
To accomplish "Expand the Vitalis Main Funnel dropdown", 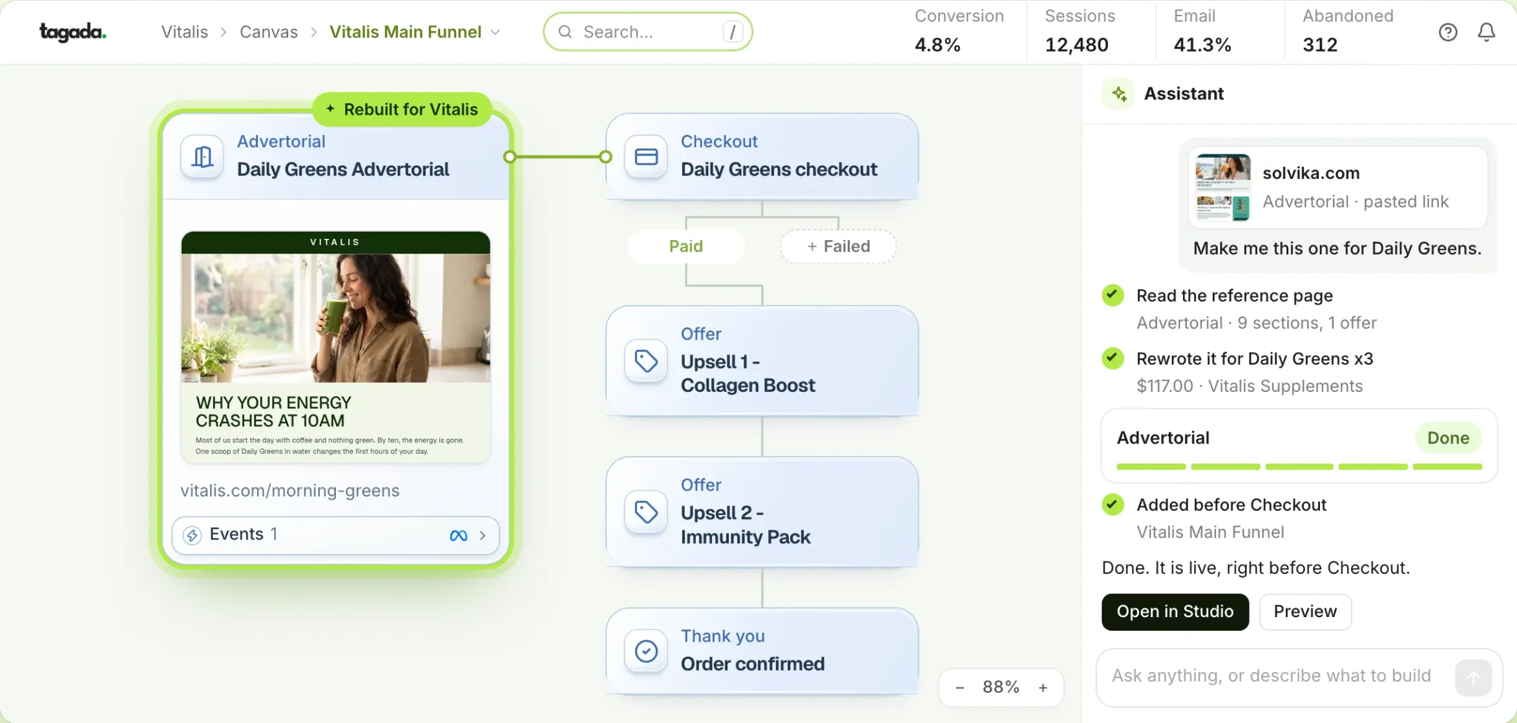I will 496,32.
